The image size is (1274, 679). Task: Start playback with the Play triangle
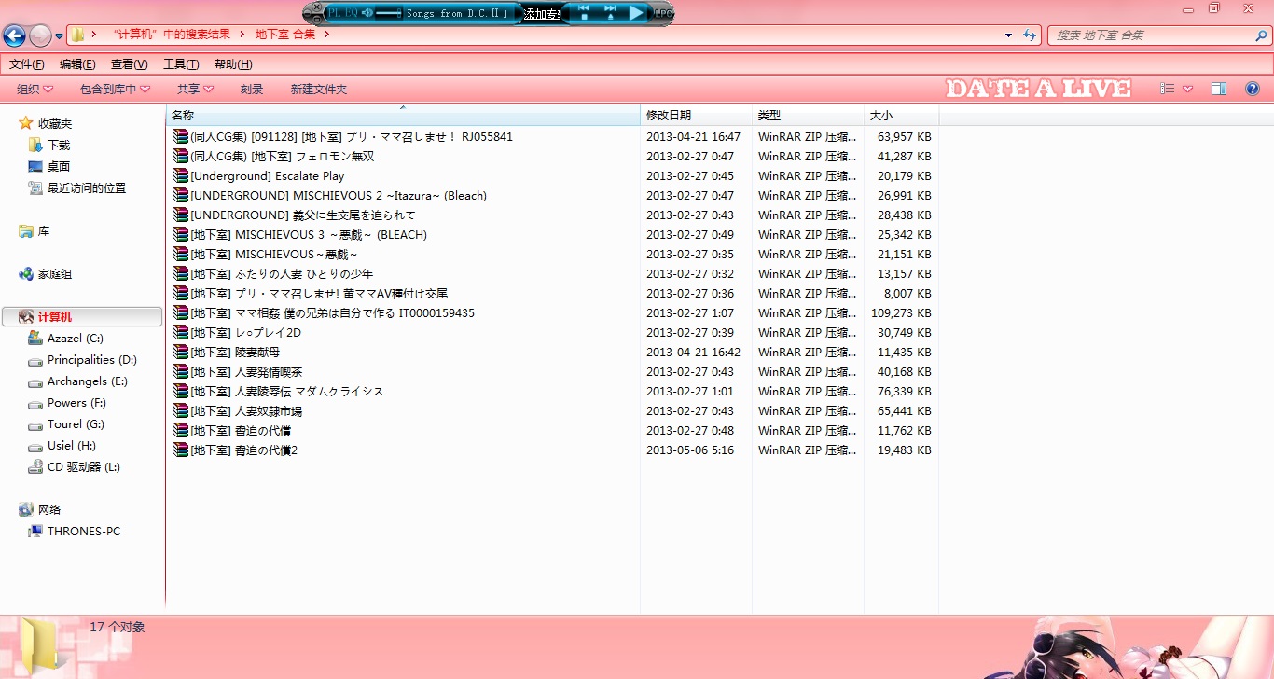(x=636, y=13)
